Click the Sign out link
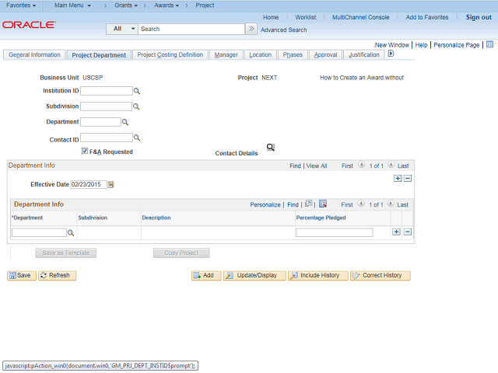Viewport: 498px width, 373px height. click(479, 17)
